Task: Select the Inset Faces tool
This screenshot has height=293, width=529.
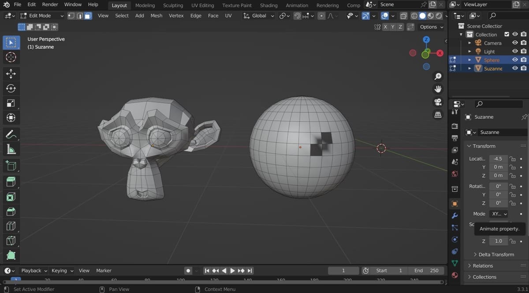Action: (11, 196)
